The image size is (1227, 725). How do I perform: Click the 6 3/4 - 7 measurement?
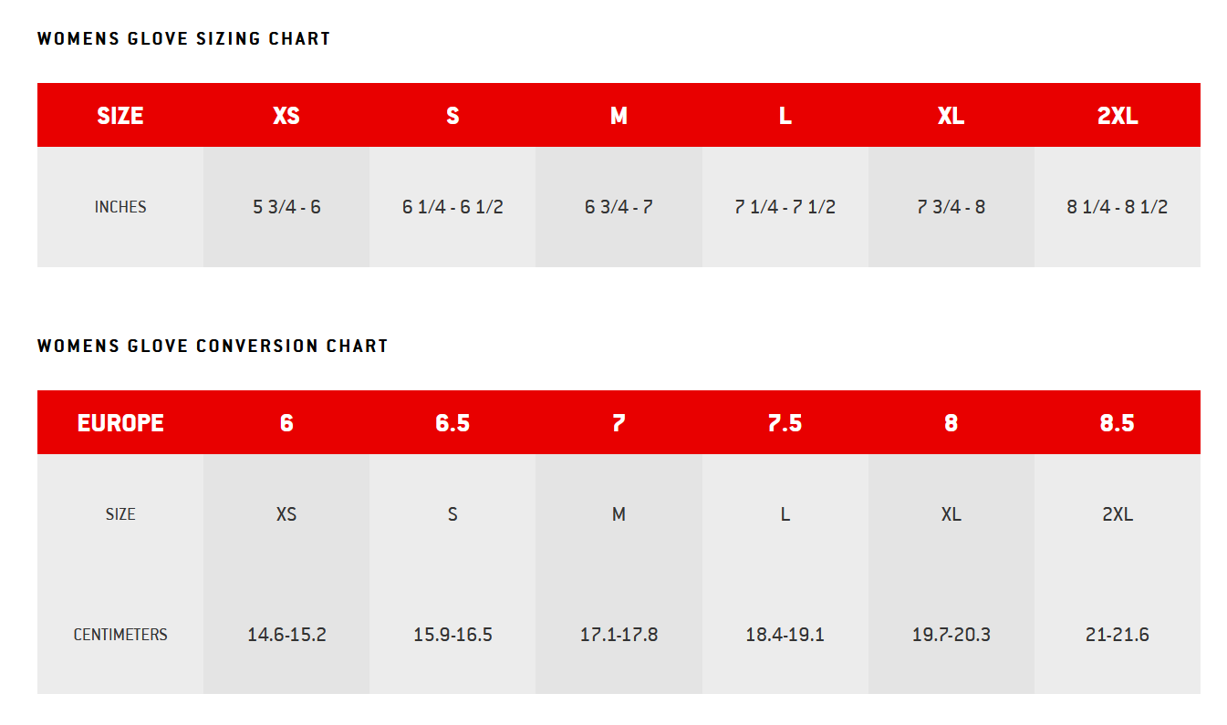(x=619, y=207)
